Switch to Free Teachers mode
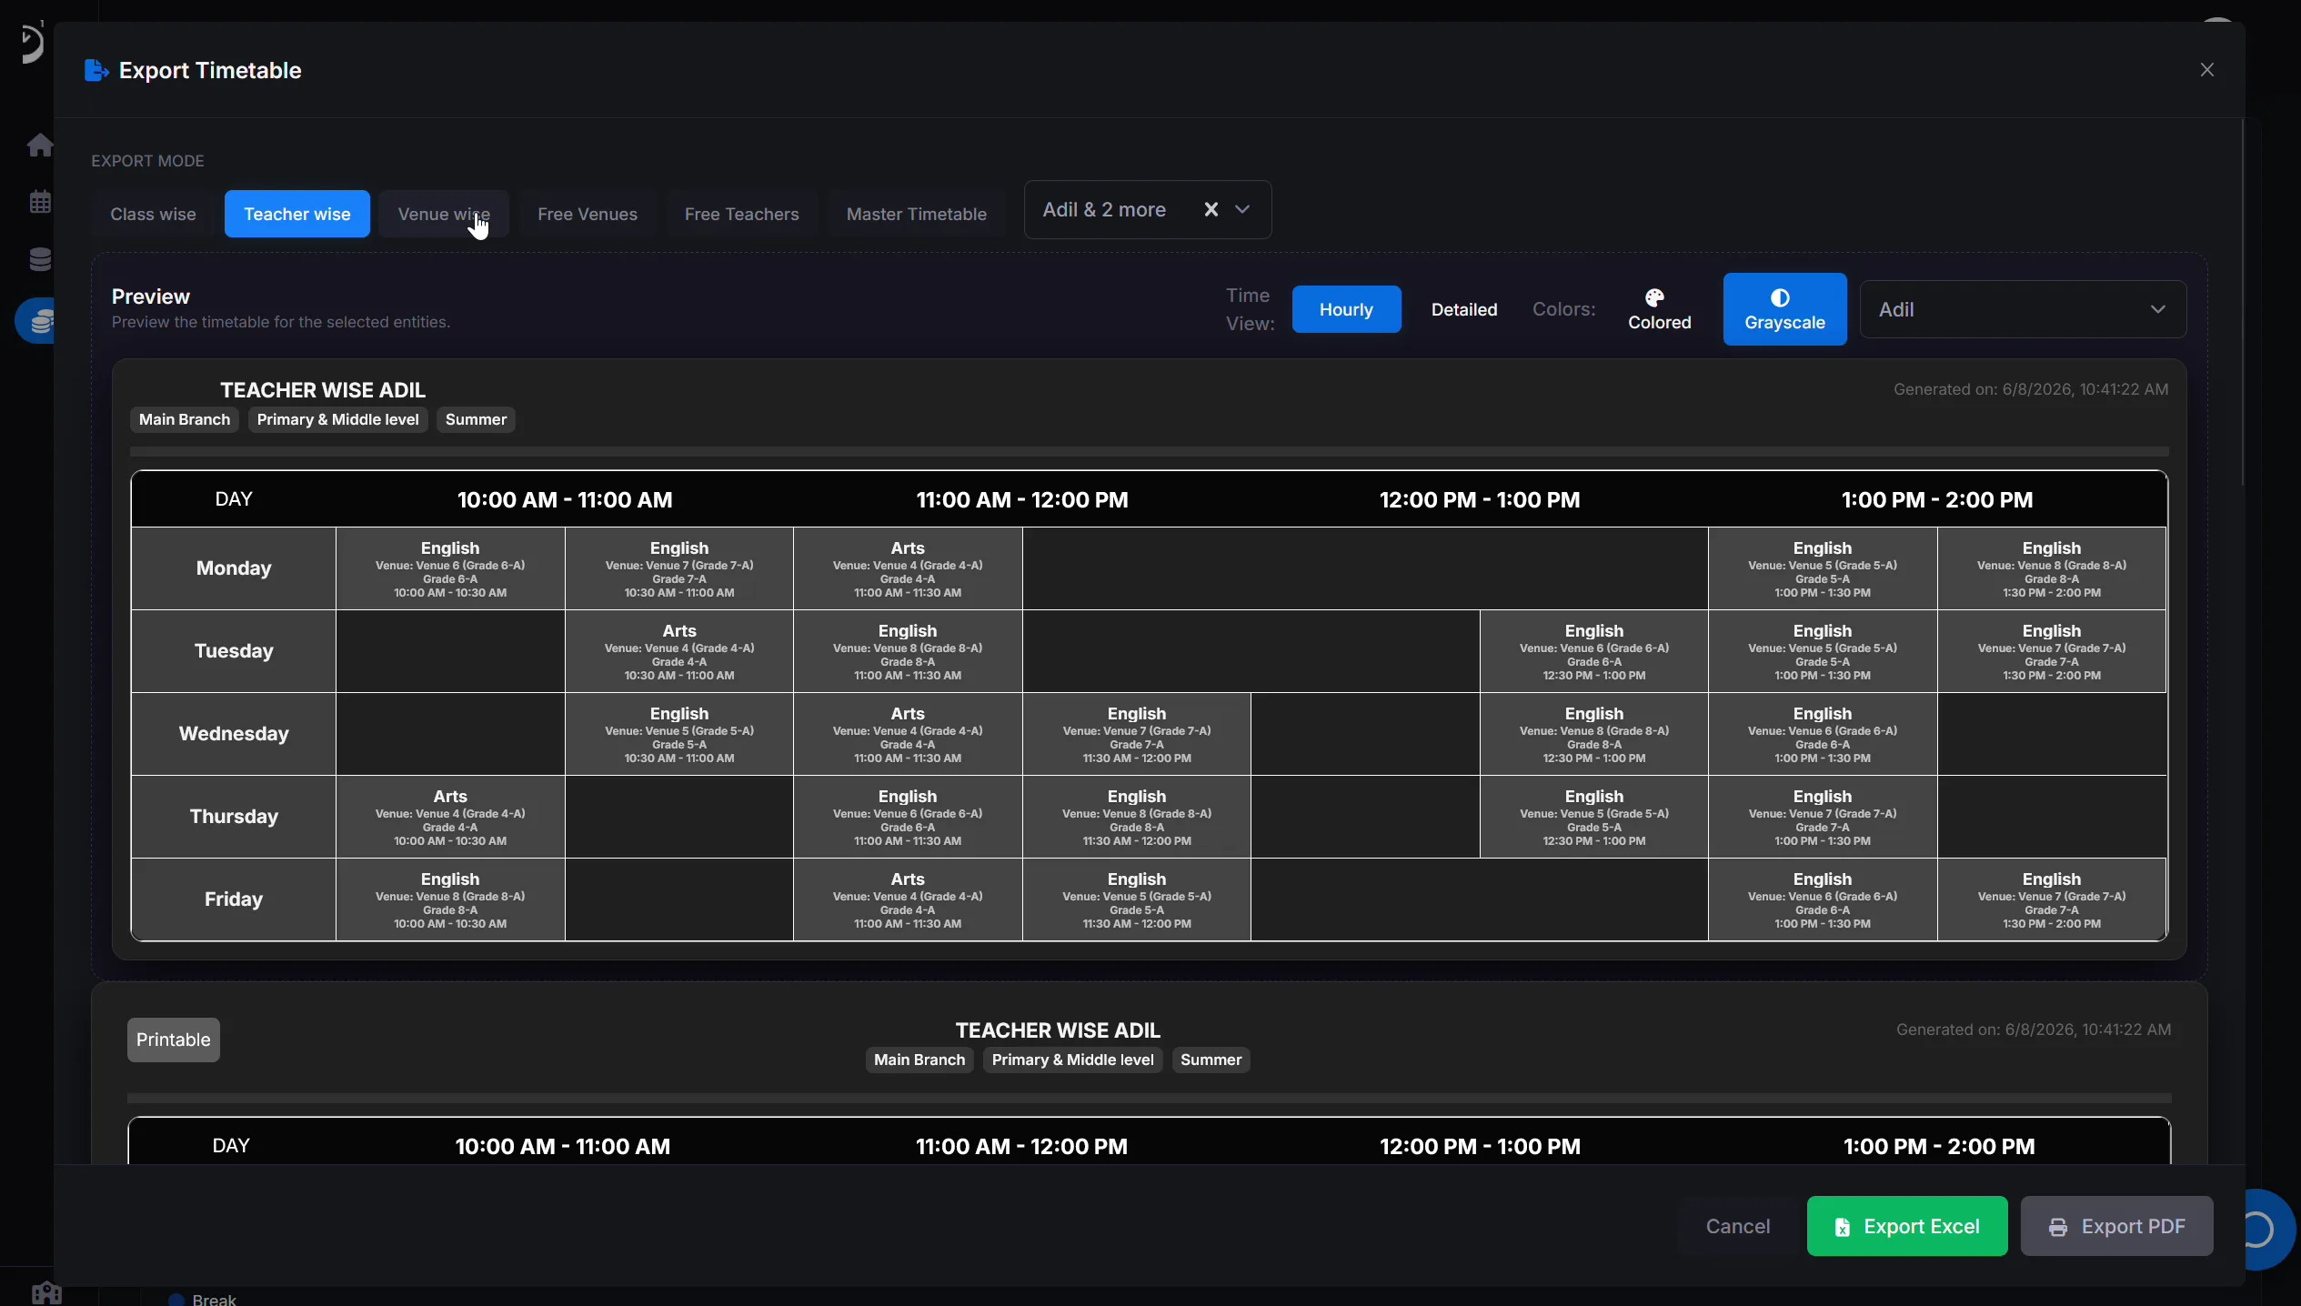Screen dimensions: 2301x1306 pos(741,214)
